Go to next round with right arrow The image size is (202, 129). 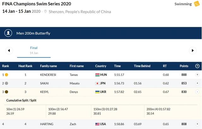192,50
